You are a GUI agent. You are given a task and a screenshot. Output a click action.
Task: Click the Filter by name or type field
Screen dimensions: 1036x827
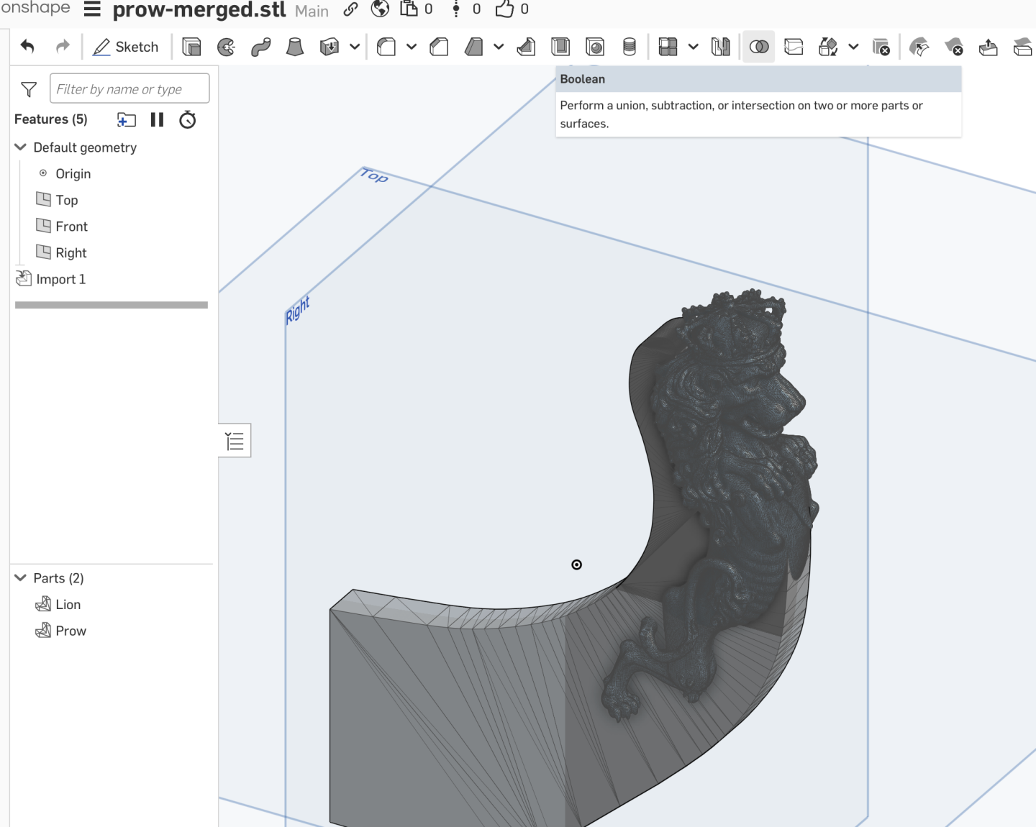click(x=129, y=88)
